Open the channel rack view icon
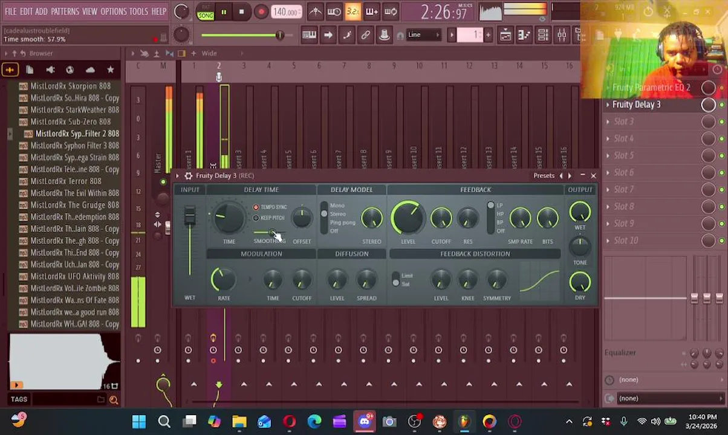728x435 pixels. (543, 35)
